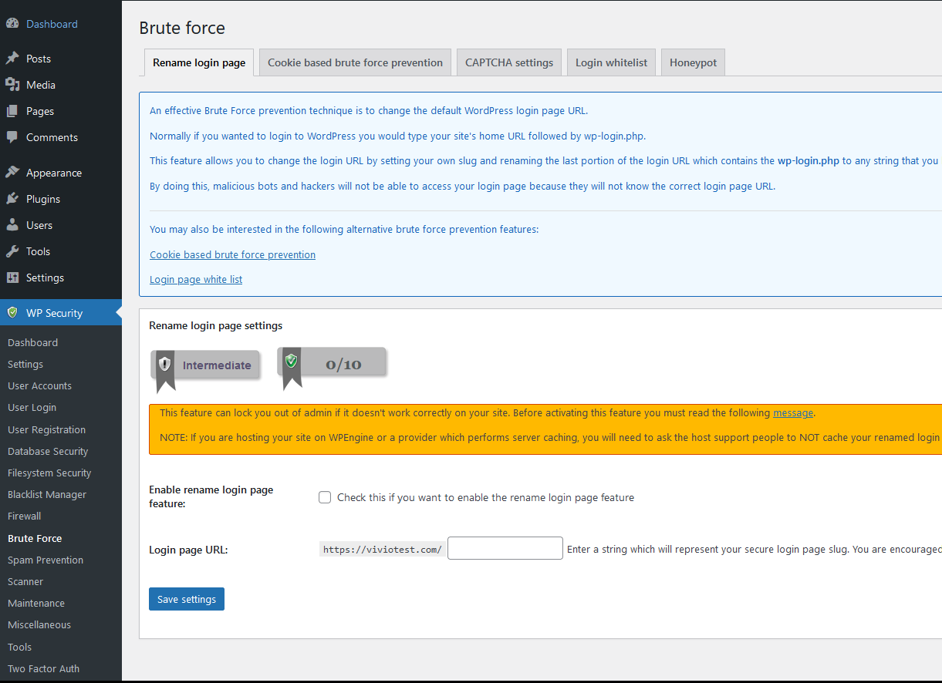Select the Honeypot tab
942x683 pixels.
tap(693, 63)
